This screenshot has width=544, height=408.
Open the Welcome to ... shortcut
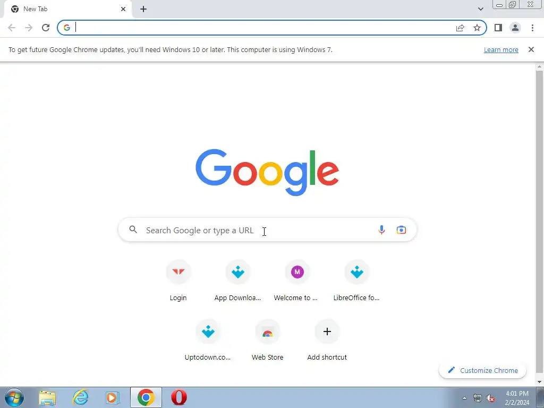point(297,281)
